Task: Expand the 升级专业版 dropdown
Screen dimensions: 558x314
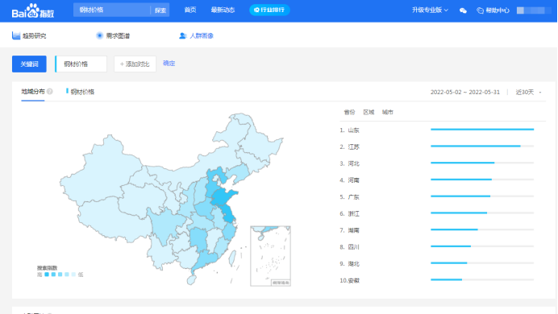Action: tap(430, 10)
